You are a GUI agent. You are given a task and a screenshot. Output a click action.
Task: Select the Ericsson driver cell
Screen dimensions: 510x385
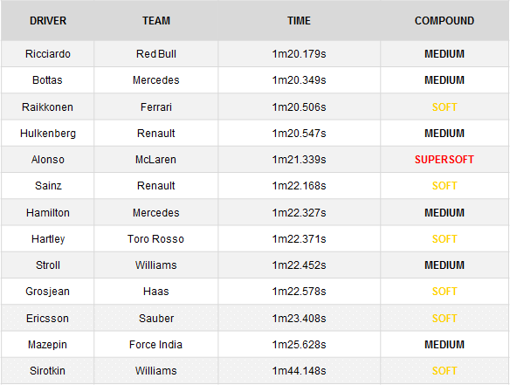point(47,319)
